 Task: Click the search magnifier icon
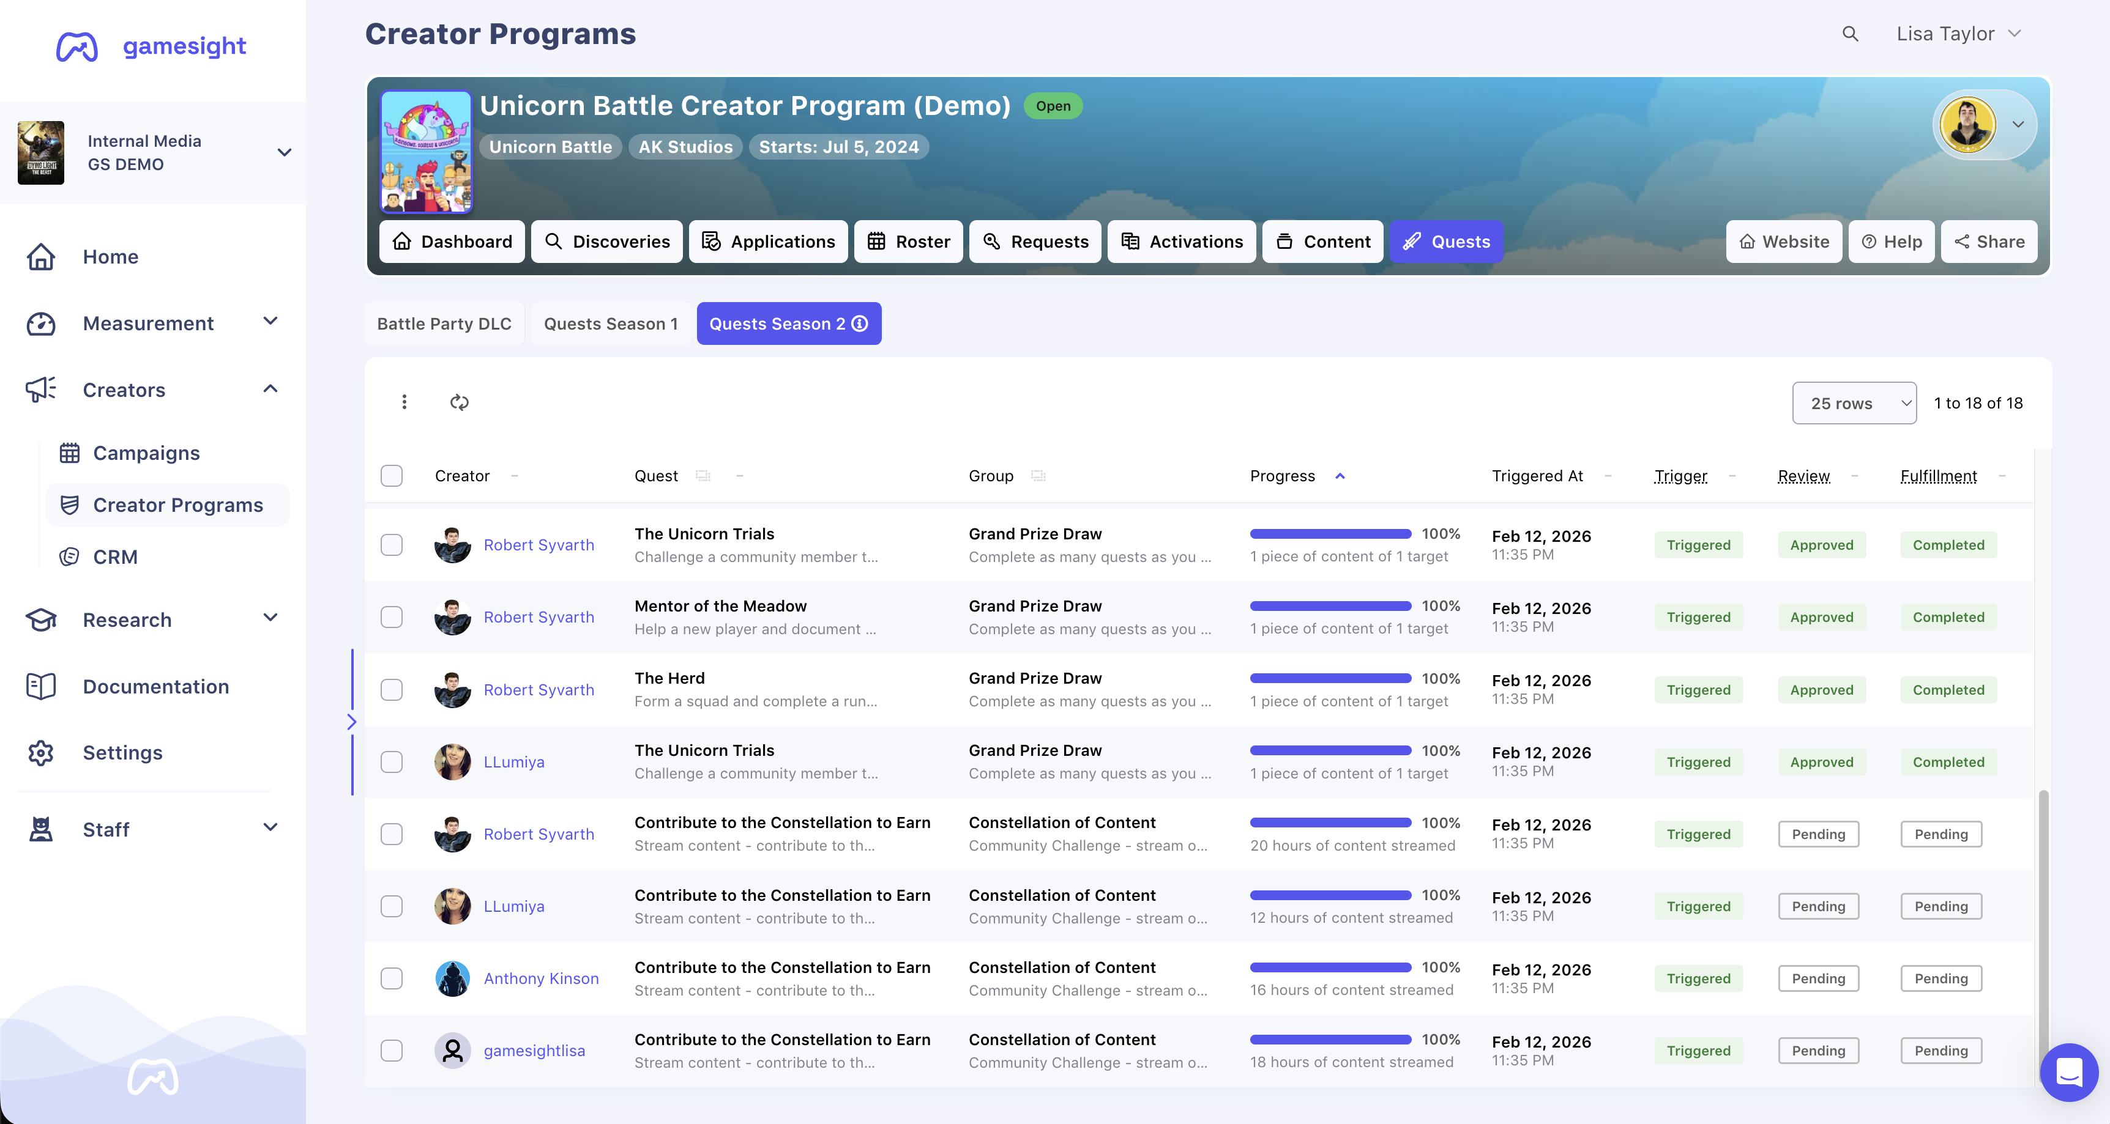(x=1849, y=34)
